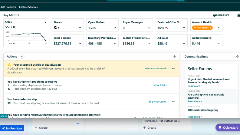240x135 pixels.
Task: Open the Ship Your Orders link
Action: (x=157, y=102)
